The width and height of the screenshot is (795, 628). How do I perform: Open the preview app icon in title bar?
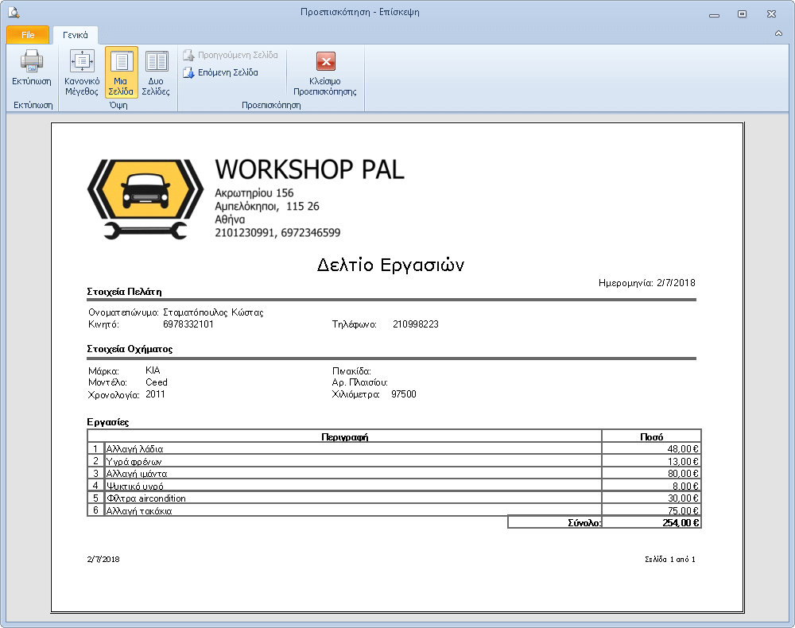tap(13, 12)
